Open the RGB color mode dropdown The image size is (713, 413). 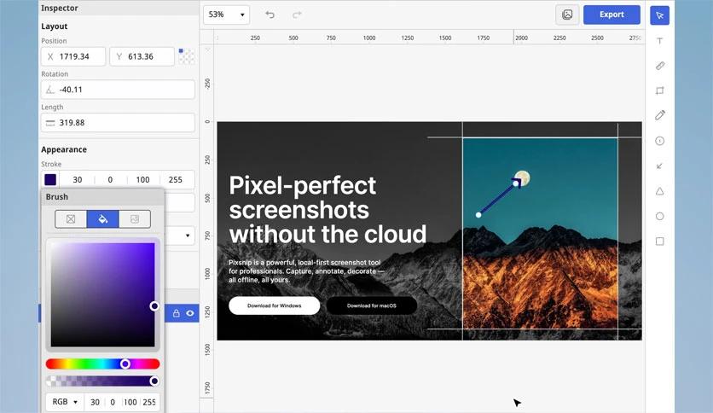pos(65,402)
